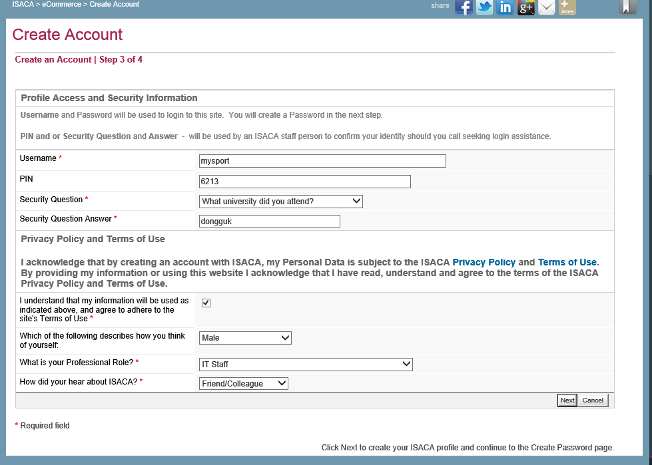
Task: Click the 'Step 3 of 4' heading text
Action: 121,59
